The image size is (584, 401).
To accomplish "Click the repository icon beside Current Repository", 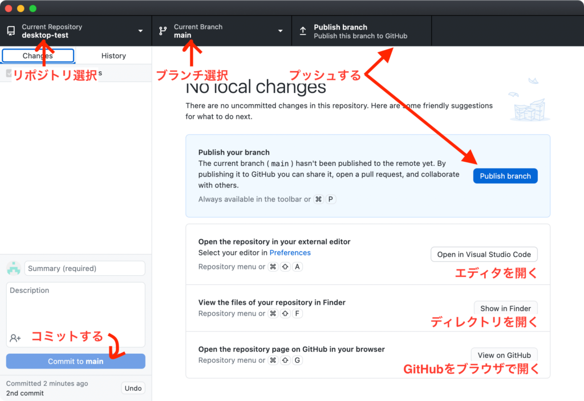I will (x=11, y=31).
